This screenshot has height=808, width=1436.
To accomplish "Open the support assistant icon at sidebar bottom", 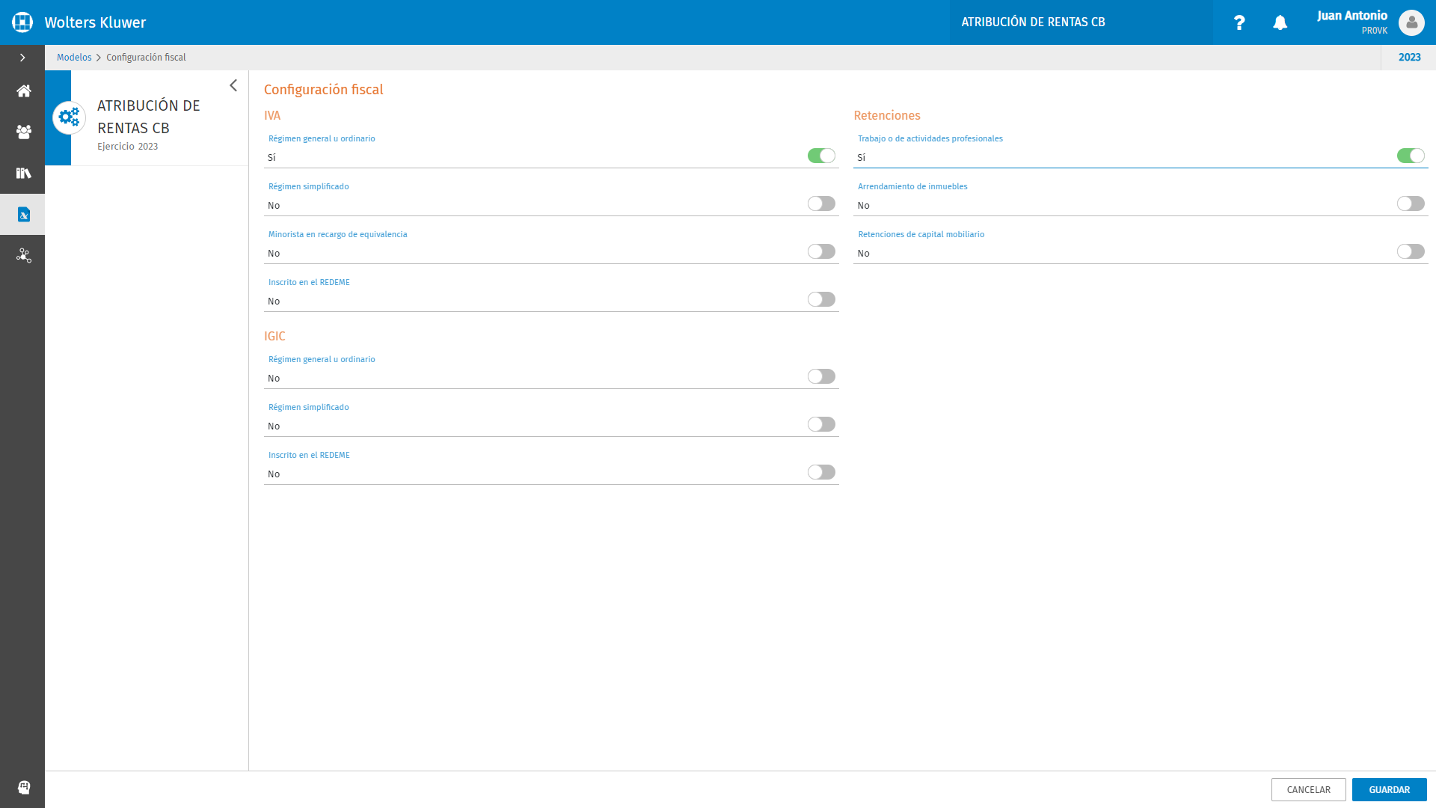I will [24, 787].
